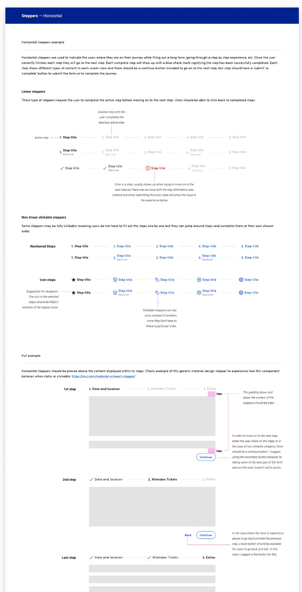
Task: Select completed 'Date and location' in 2nd step
Action: [106, 479]
